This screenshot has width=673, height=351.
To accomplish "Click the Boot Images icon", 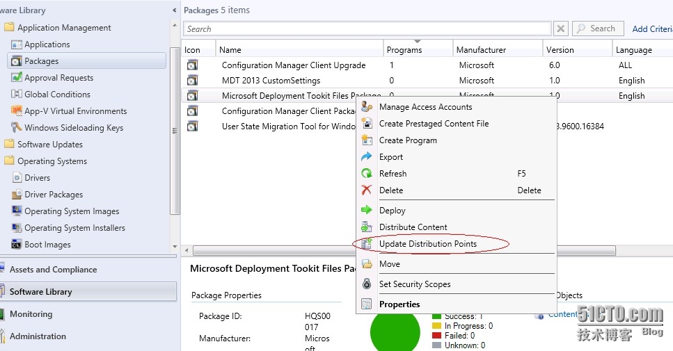I will [x=16, y=244].
